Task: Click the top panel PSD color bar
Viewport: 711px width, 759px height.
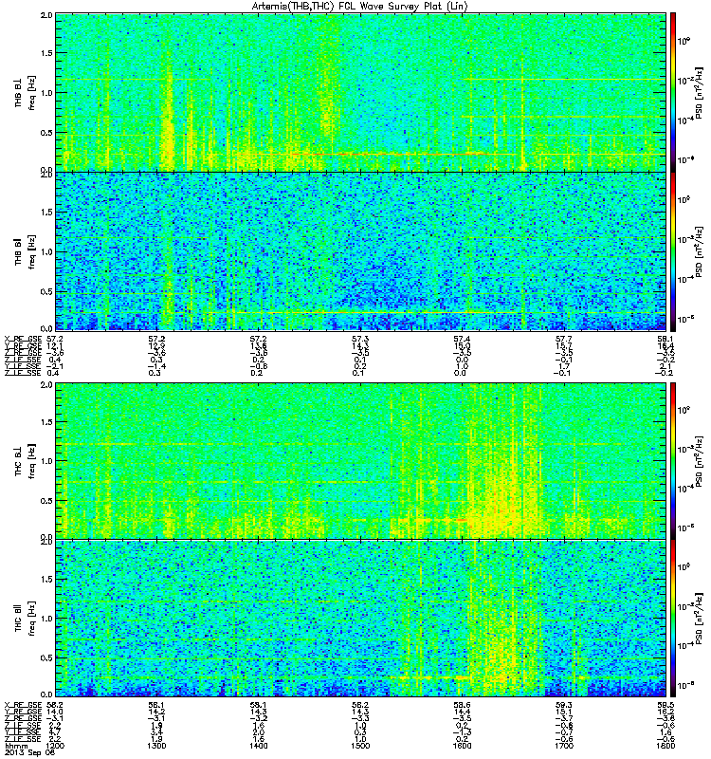Action: pos(673,92)
